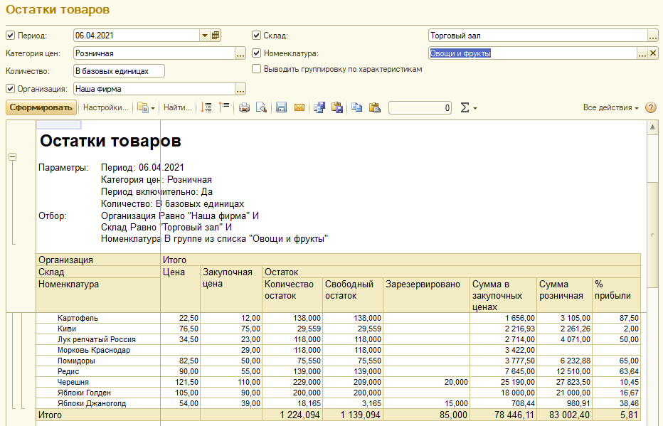The width and height of the screenshot is (663, 426).
Task: Click Итого total row label at the bottom
Action: point(50,415)
